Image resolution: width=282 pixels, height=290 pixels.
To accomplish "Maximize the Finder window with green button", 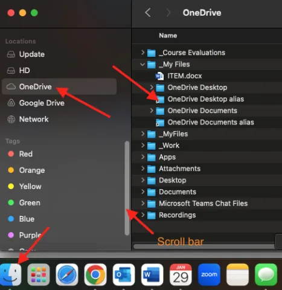I will click(x=34, y=13).
